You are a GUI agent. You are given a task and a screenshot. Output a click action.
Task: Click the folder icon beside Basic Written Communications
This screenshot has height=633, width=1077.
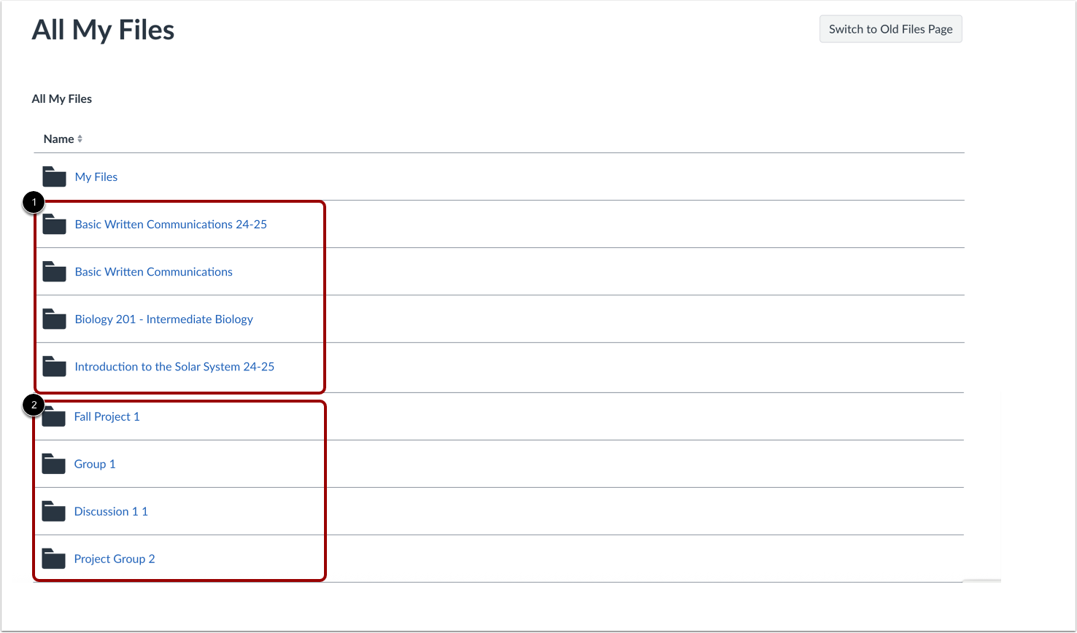[x=53, y=271]
